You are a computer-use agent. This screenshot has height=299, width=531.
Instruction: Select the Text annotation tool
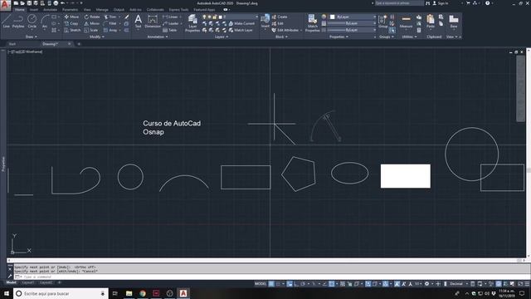pos(138,22)
